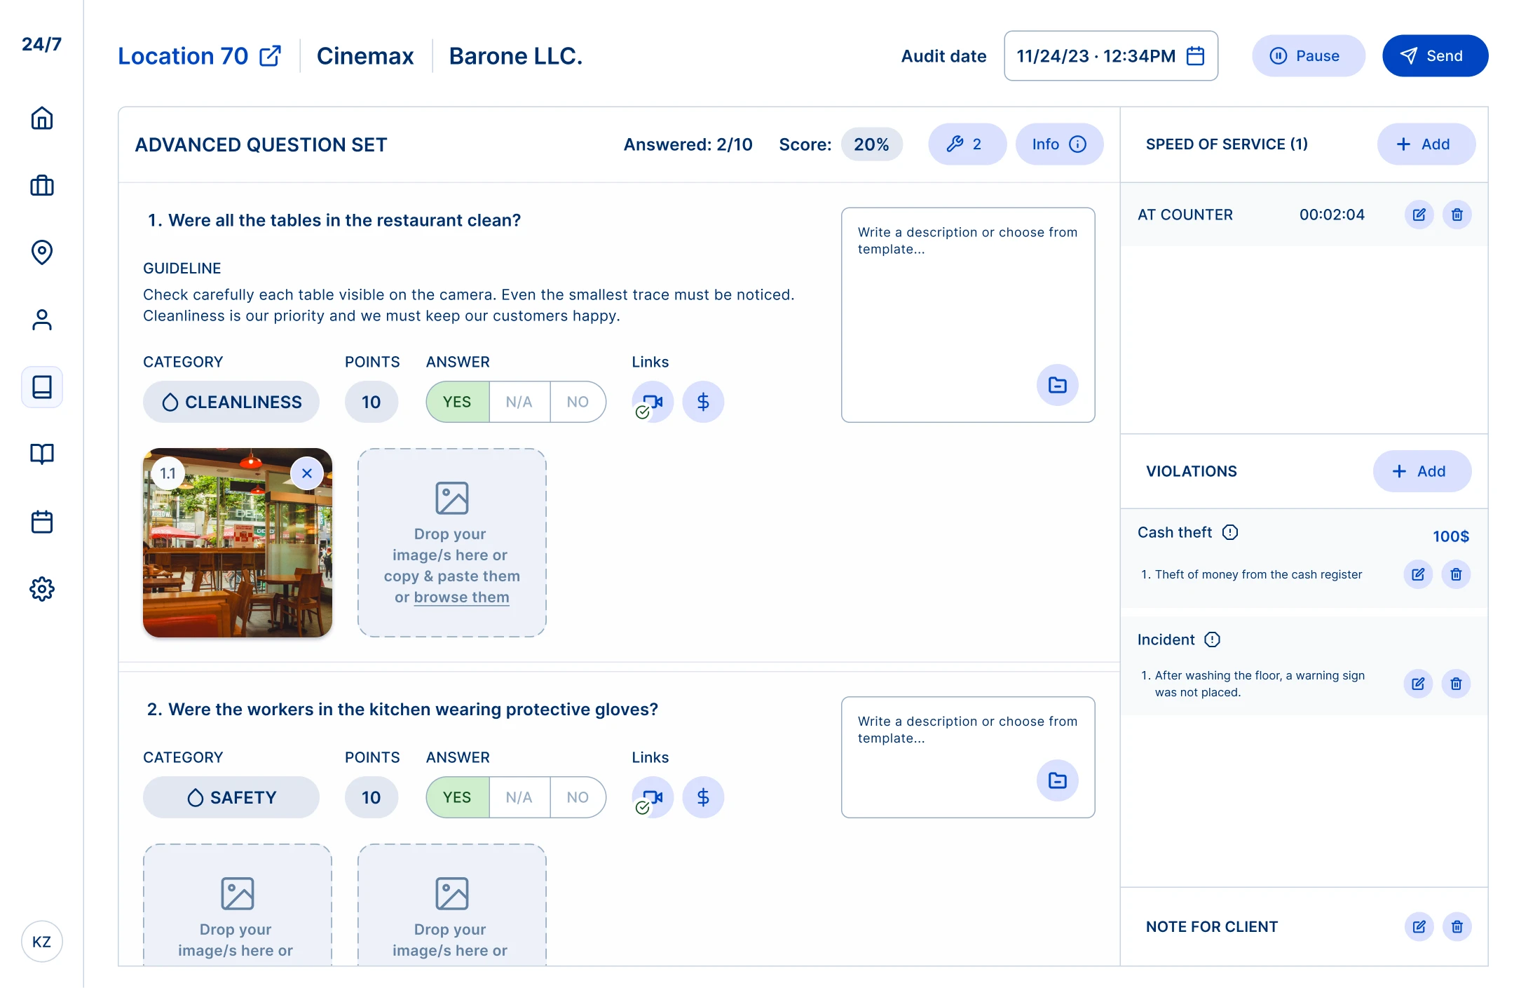Remove image 1.1 thumbnail with X

click(x=307, y=473)
